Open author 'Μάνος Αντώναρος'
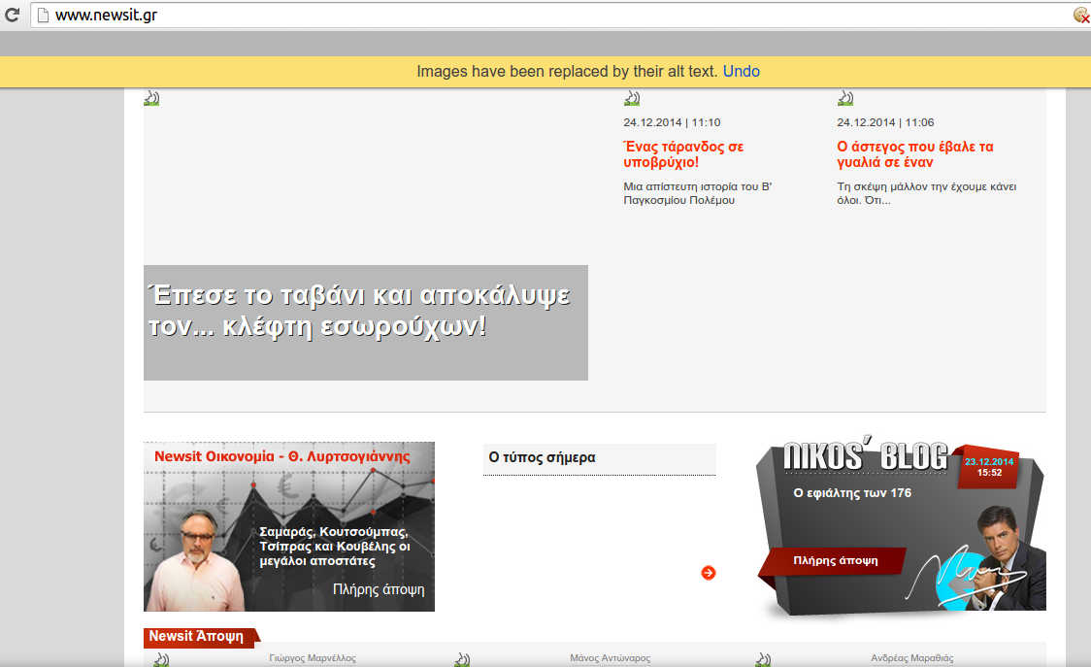Screen dimensions: 1091x667 [611, 658]
